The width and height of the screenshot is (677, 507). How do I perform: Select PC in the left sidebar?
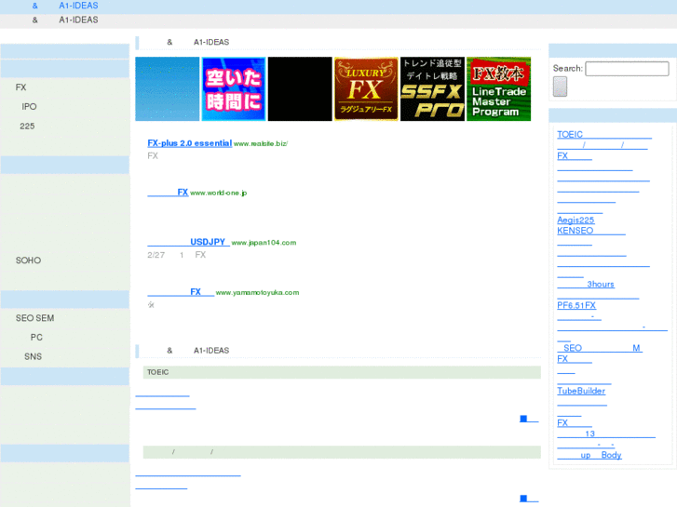[x=36, y=337]
